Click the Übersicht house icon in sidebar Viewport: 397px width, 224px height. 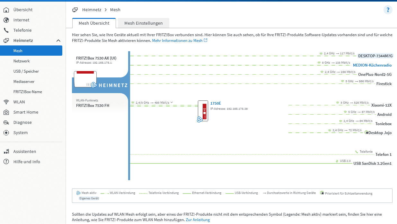[6, 10]
